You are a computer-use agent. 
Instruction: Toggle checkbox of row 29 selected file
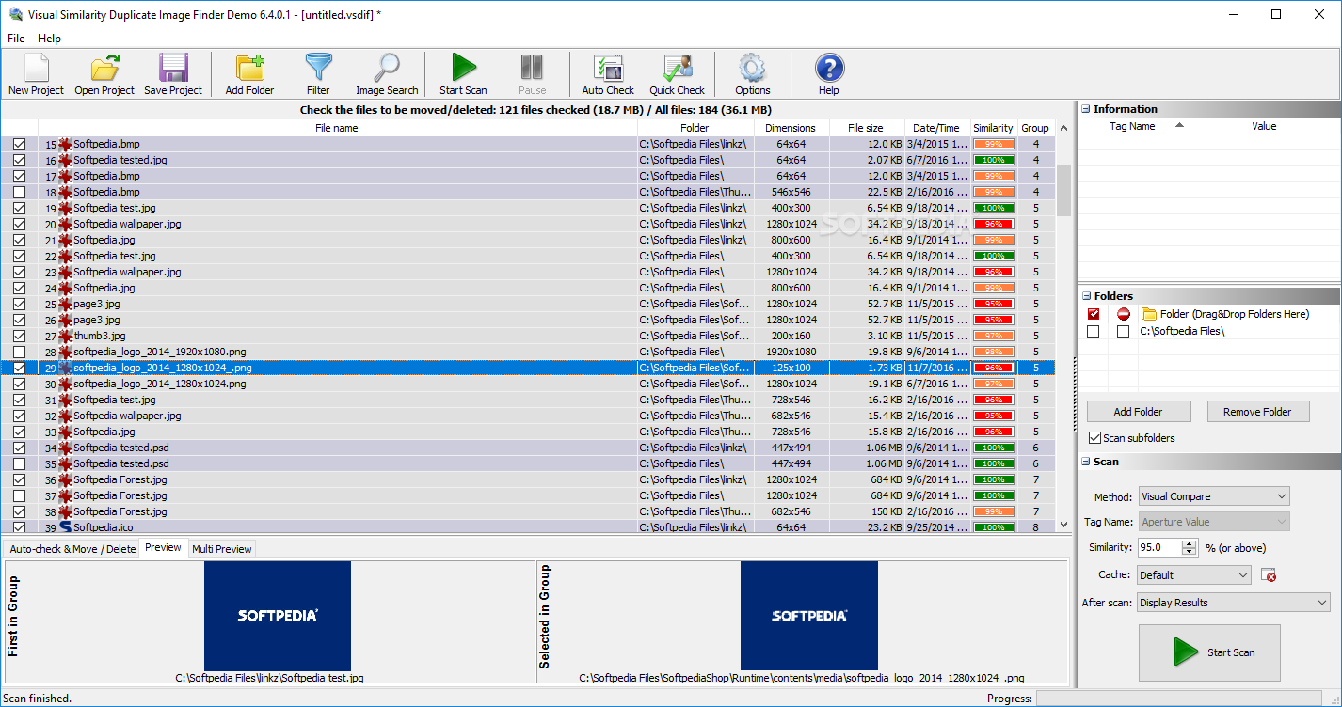pos(19,369)
